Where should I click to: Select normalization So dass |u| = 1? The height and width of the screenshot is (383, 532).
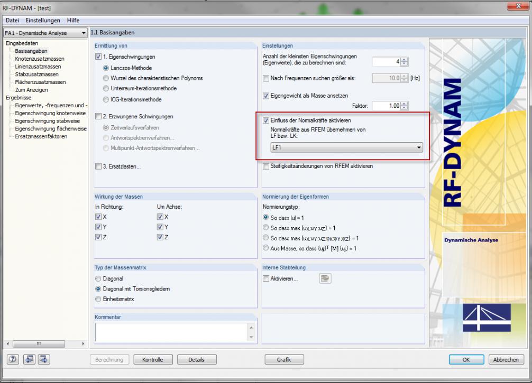[265, 217]
